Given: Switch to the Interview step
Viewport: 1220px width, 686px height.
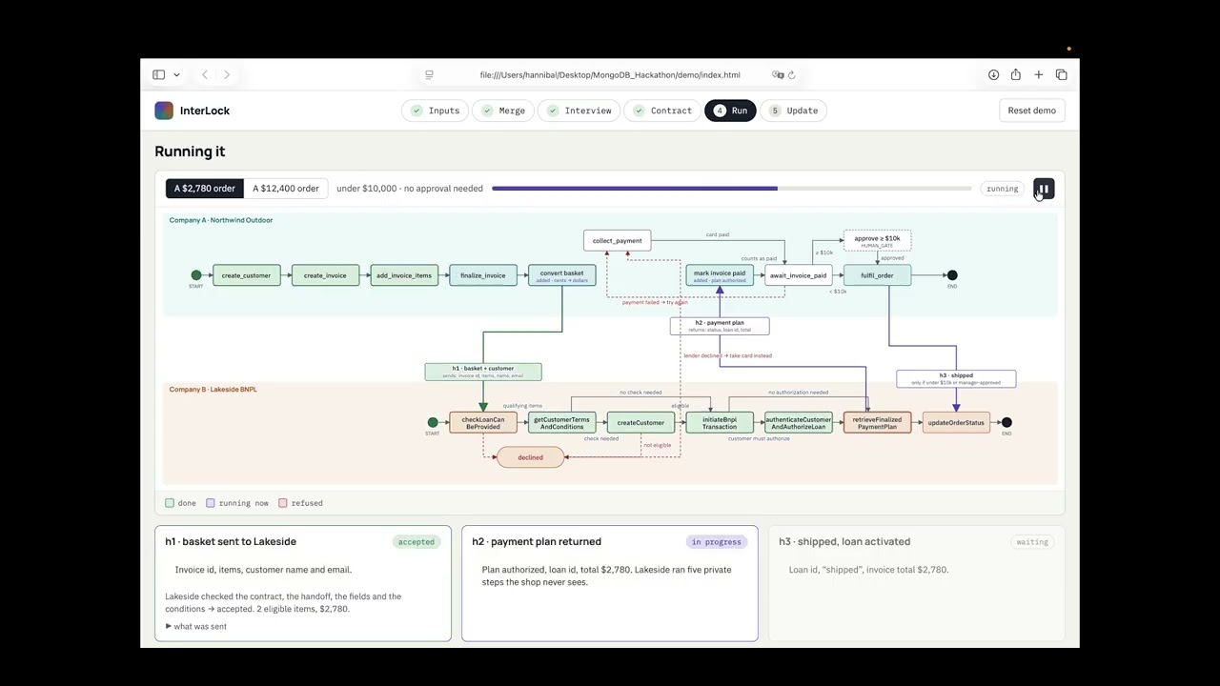Looking at the screenshot, I should click(x=579, y=111).
